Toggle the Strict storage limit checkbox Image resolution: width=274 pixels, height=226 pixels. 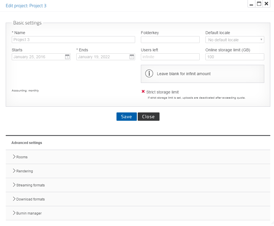coord(143,91)
